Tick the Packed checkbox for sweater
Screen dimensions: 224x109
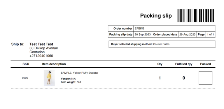point(205,78)
